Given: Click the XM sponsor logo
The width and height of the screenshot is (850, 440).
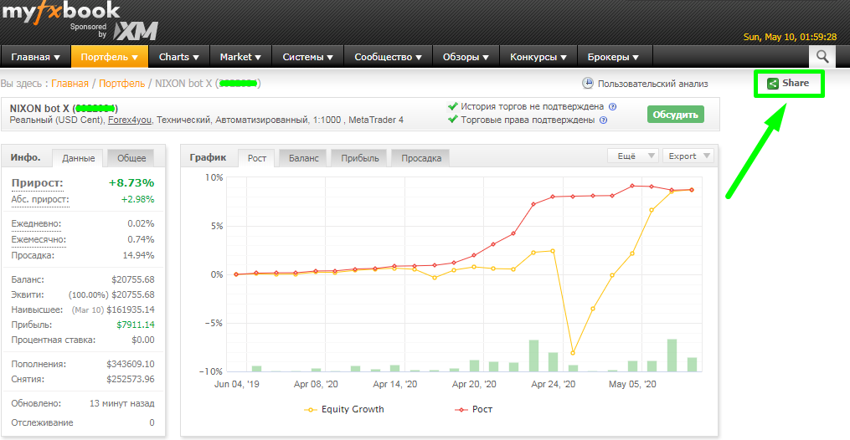Looking at the screenshot, I should 136,32.
